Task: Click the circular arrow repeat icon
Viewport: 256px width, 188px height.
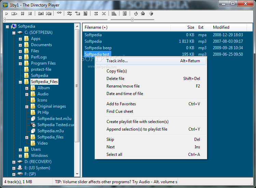Action: [136, 14]
